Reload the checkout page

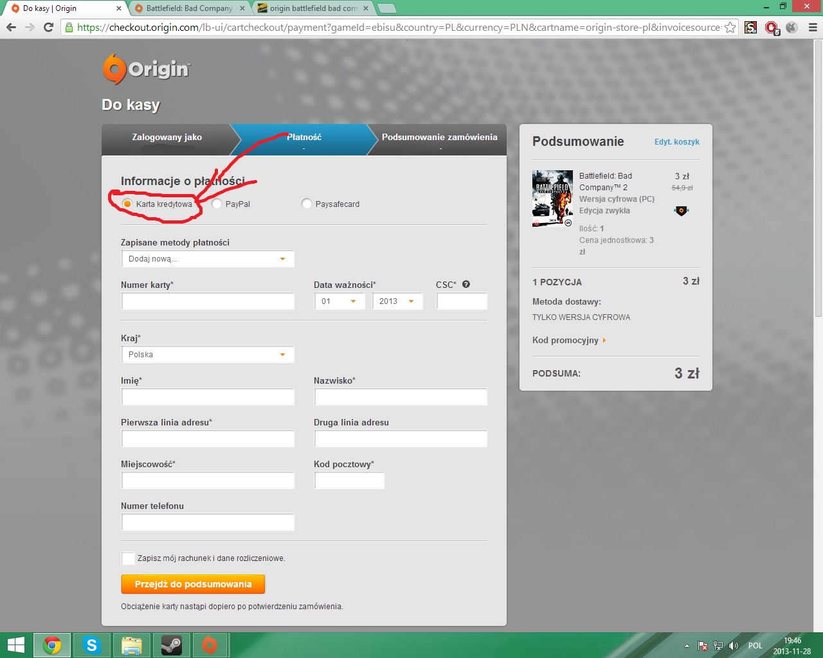[48, 27]
